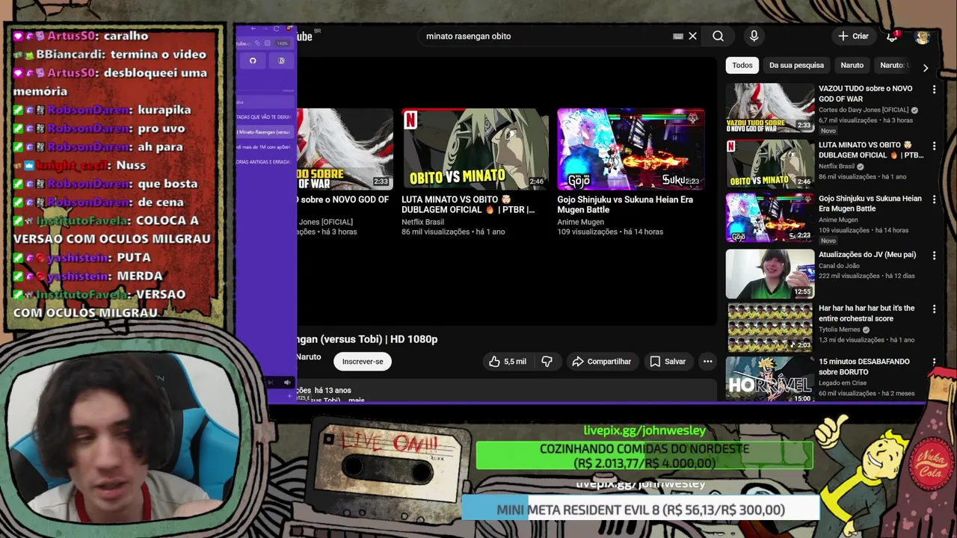
Task: Open 'Tytolis Memes' channel name
Action: tap(840, 330)
